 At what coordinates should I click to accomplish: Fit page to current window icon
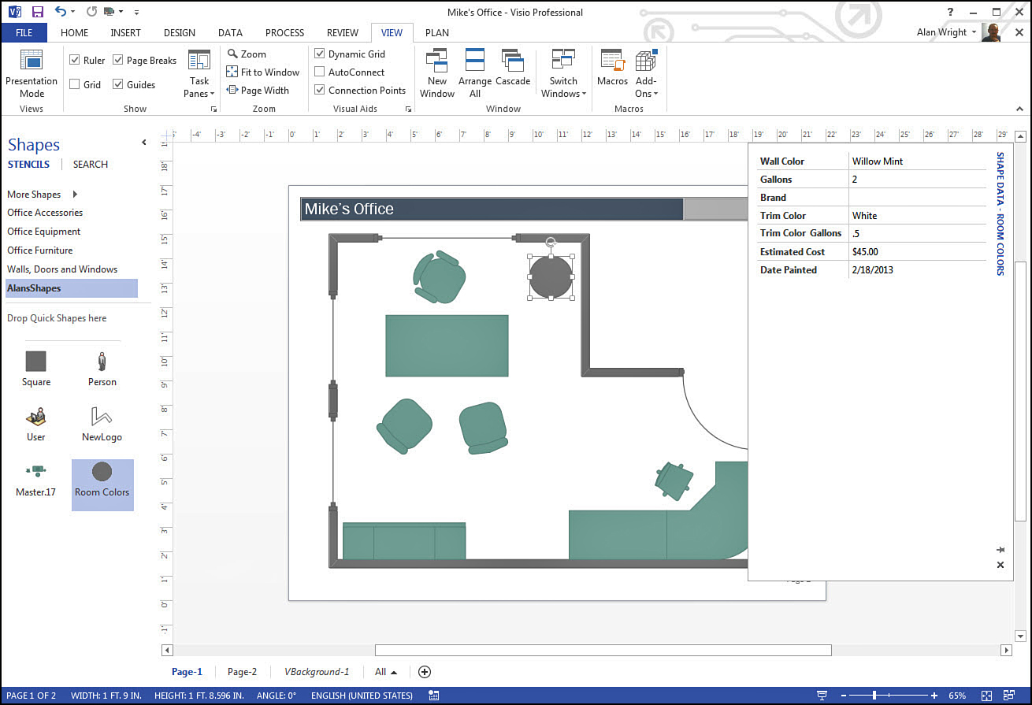point(987,696)
